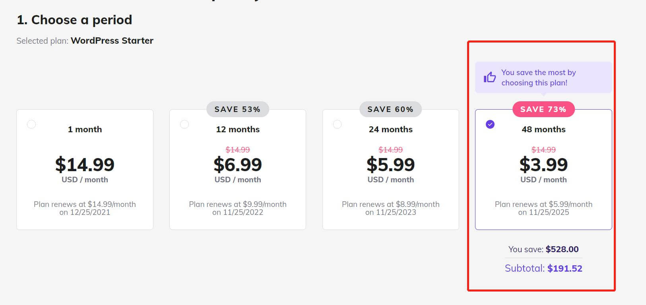Screen dimensions: 646x305
Task: Click the 'You save the most' tooltip banner
Action: pyautogui.click(x=543, y=77)
